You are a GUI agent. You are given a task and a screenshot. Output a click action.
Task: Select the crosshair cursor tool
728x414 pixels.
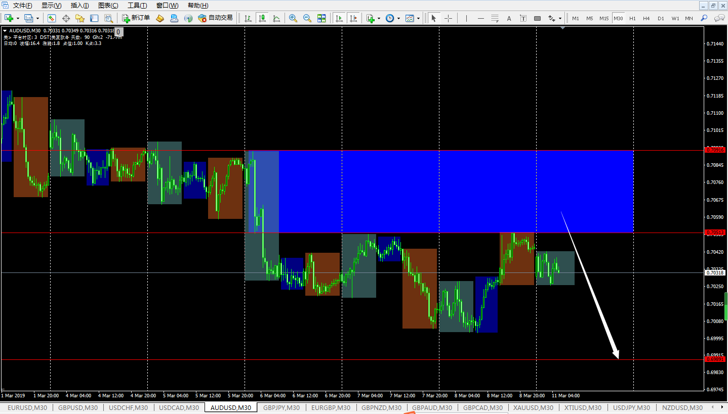click(x=448, y=18)
